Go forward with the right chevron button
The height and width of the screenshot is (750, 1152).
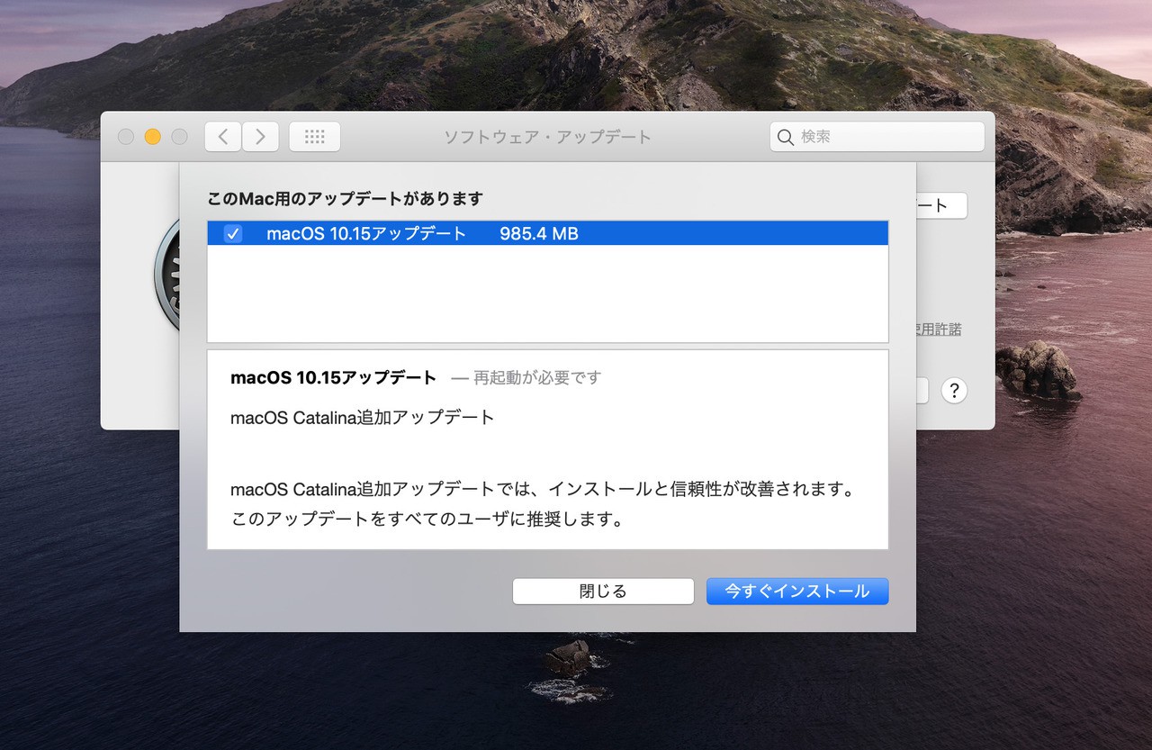(x=260, y=137)
